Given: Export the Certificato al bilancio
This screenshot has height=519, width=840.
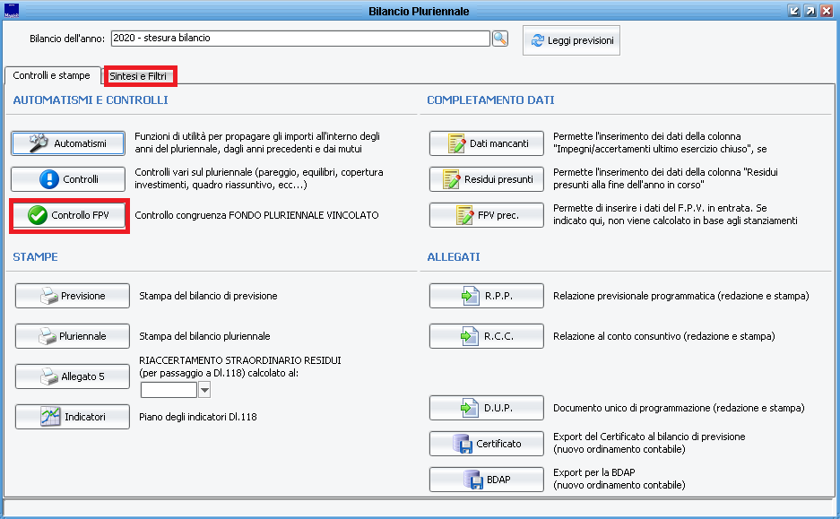Looking at the screenshot, I should pos(487,444).
